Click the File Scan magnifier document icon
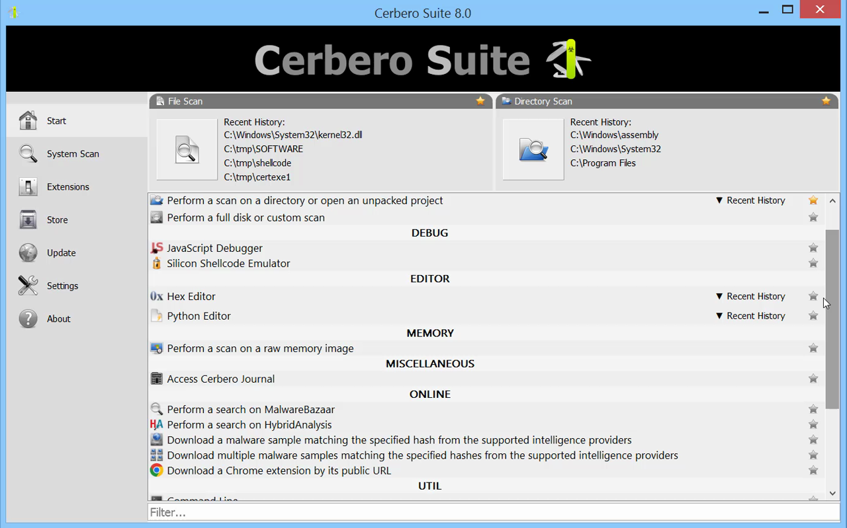Viewport: 847px width, 528px height. 187,149
